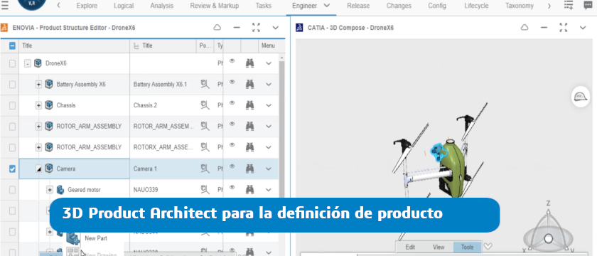Switch to the Explore tab
The width and height of the screenshot is (597, 256).
pos(87,6)
